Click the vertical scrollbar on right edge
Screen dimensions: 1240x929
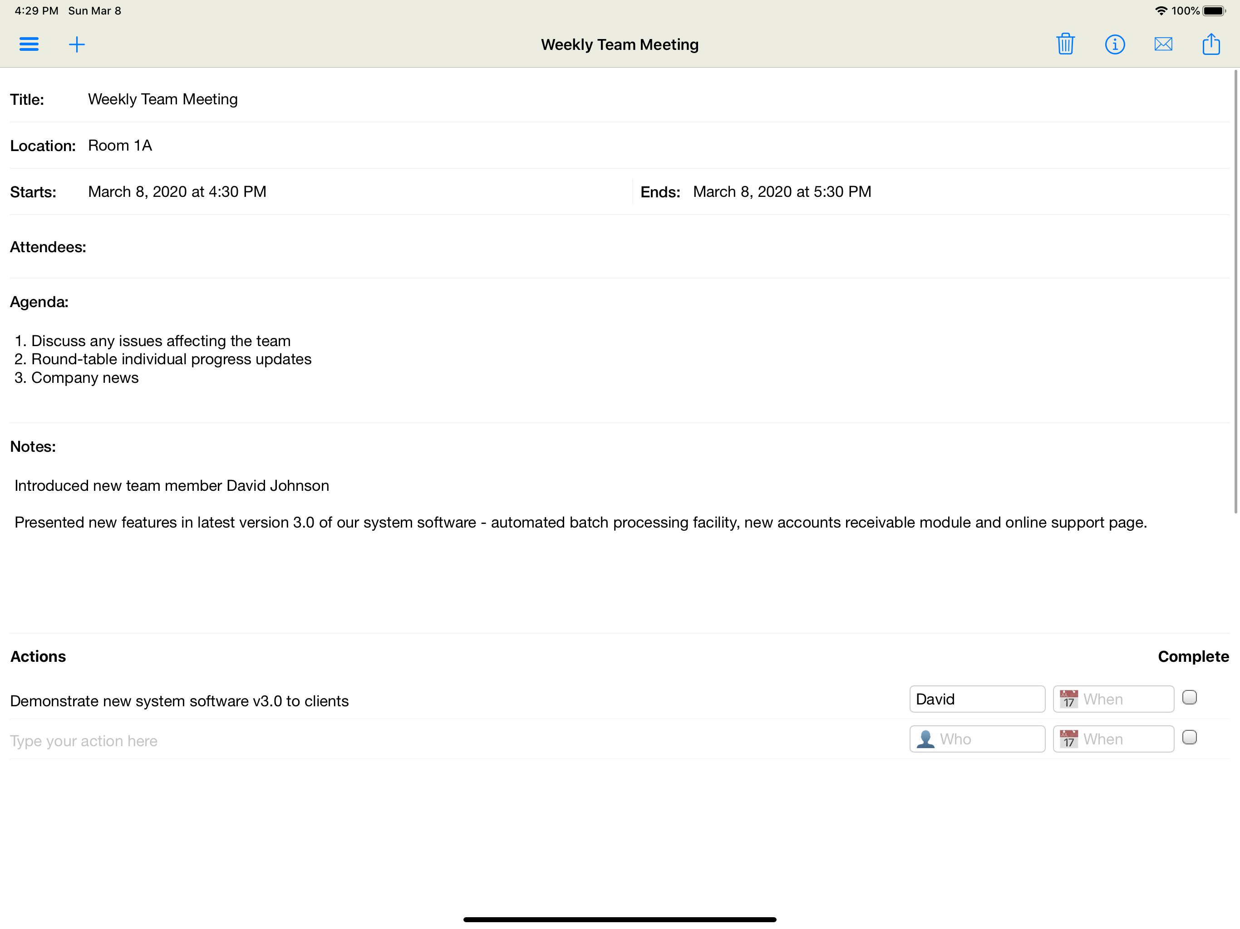(x=1235, y=291)
